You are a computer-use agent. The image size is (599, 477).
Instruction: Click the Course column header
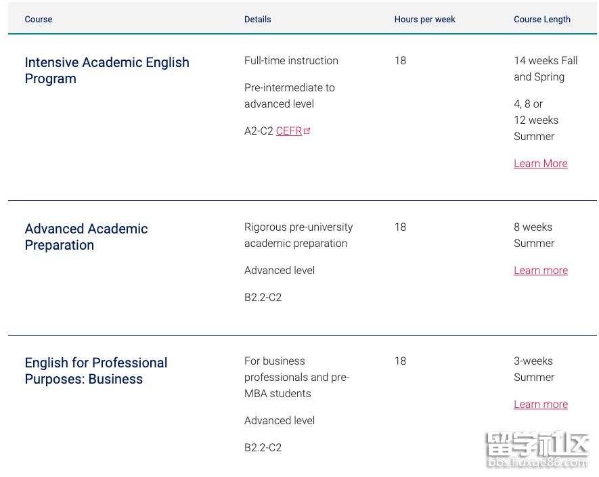pyautogui.click(x=39, y=20)
